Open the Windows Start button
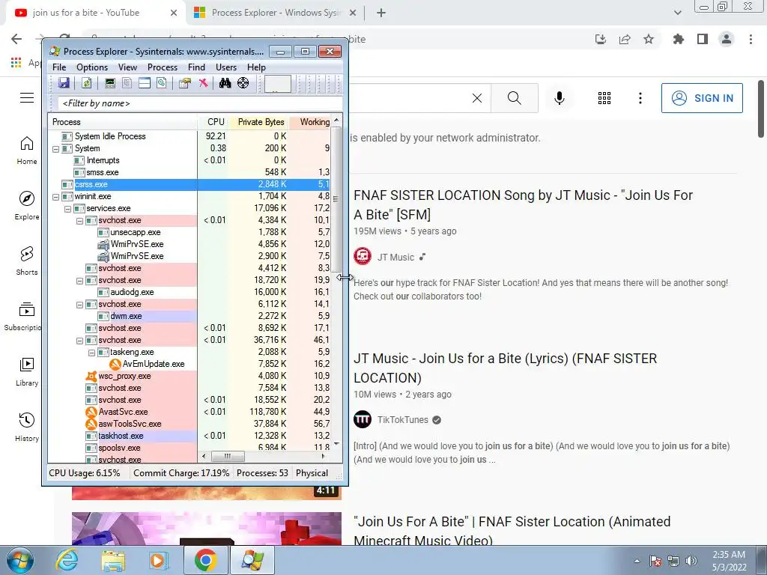This screenshot has width=767, height=575. [20, 560]
